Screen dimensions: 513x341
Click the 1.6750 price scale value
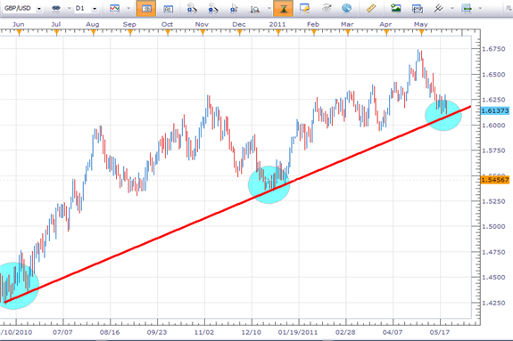tap(493, 49)
